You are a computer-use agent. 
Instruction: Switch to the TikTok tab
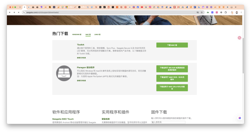click(104, 7)
